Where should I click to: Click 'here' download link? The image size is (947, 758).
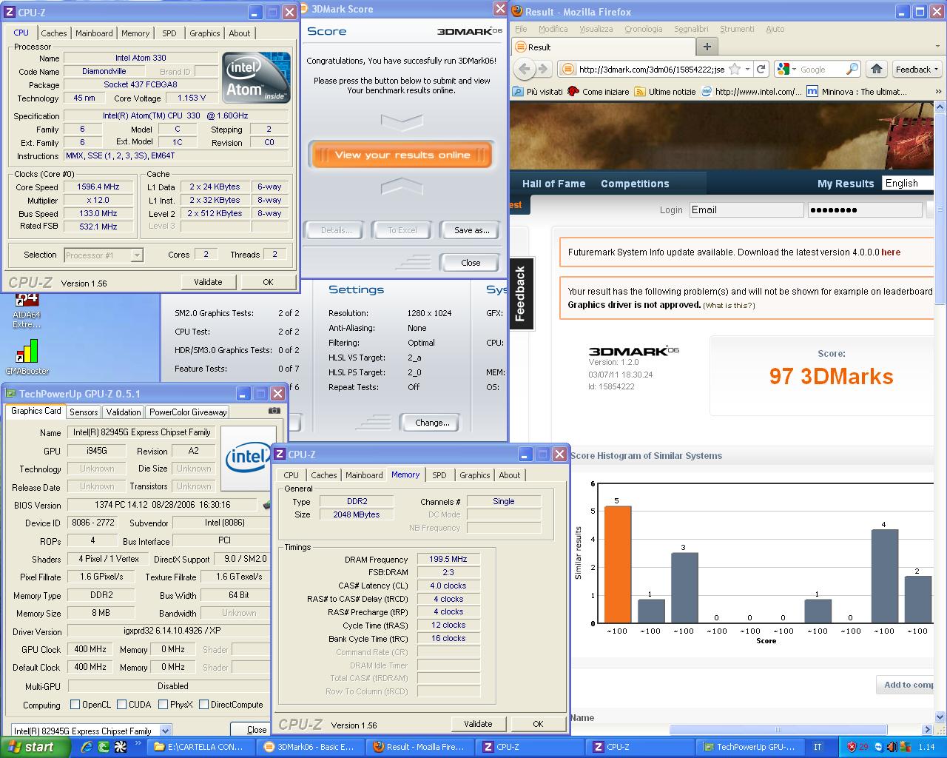[891, 252]
